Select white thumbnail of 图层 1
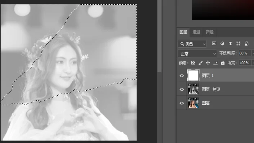Screen dimensions: 254x143 (x=193, y=75)
